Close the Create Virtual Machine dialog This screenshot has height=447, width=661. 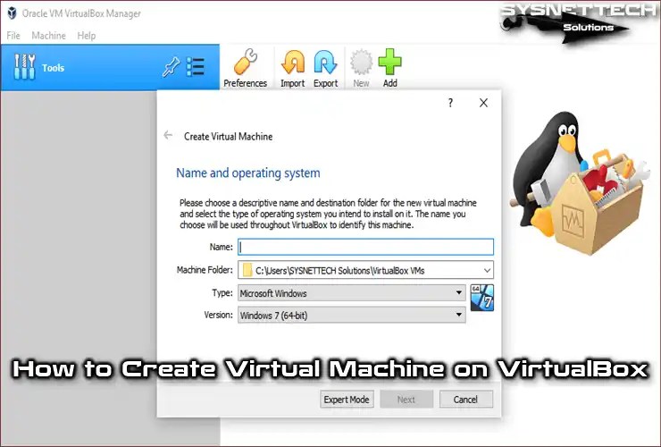coord(483,103)
